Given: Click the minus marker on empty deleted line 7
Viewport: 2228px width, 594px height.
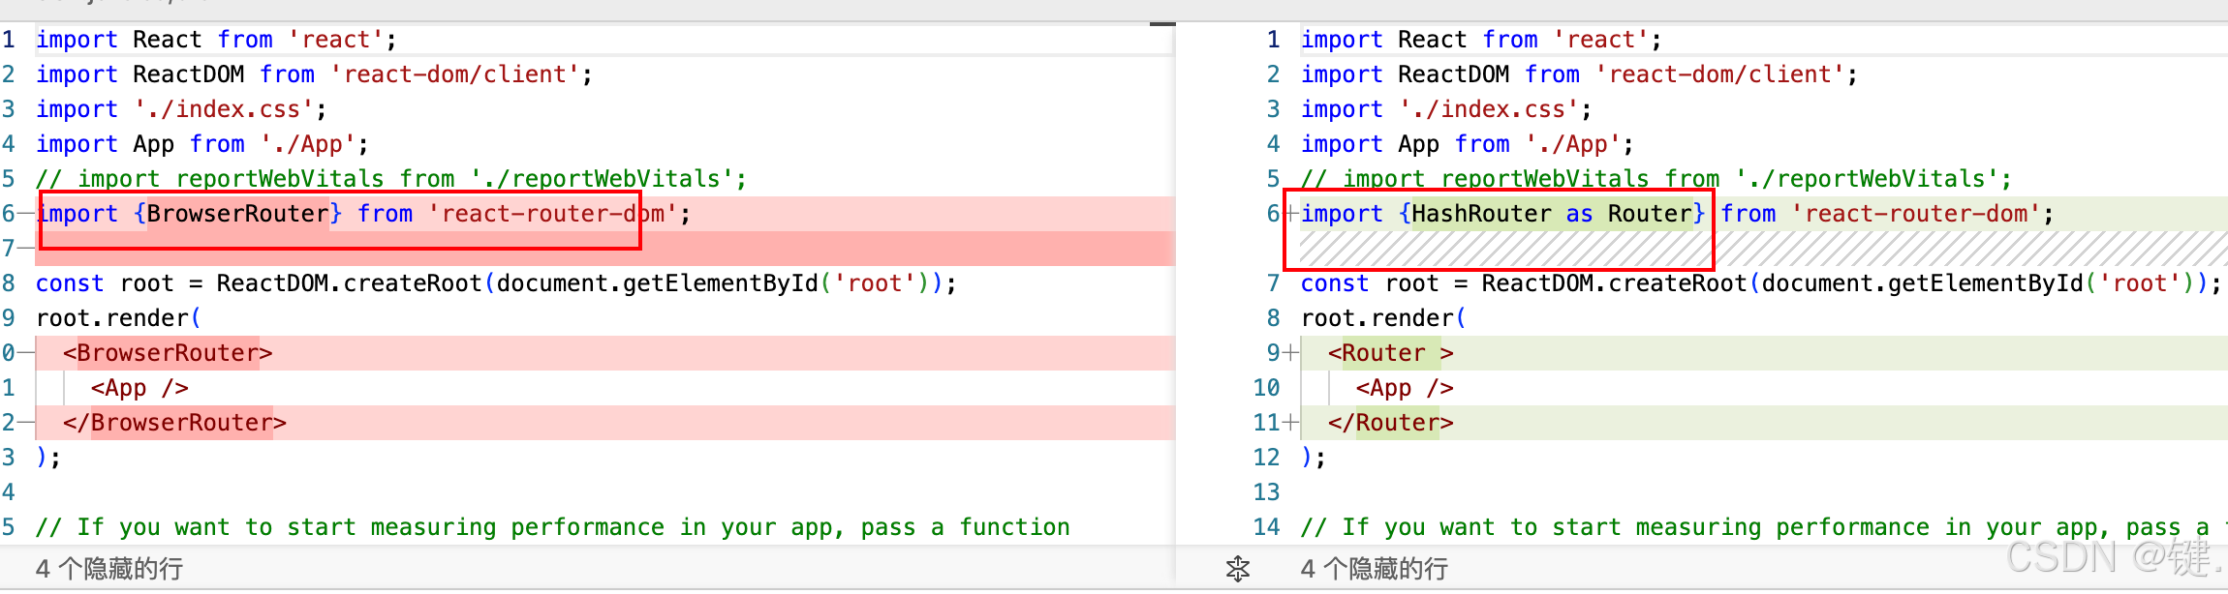Looking at the screenshot, I should click(24, 249).
